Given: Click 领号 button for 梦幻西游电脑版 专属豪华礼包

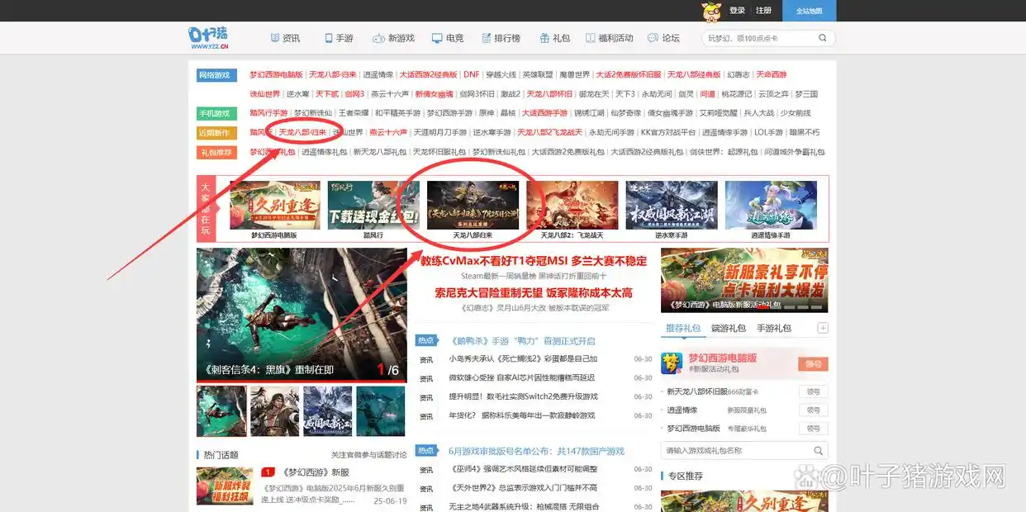Looking at the screenshot, I should 813,429.
